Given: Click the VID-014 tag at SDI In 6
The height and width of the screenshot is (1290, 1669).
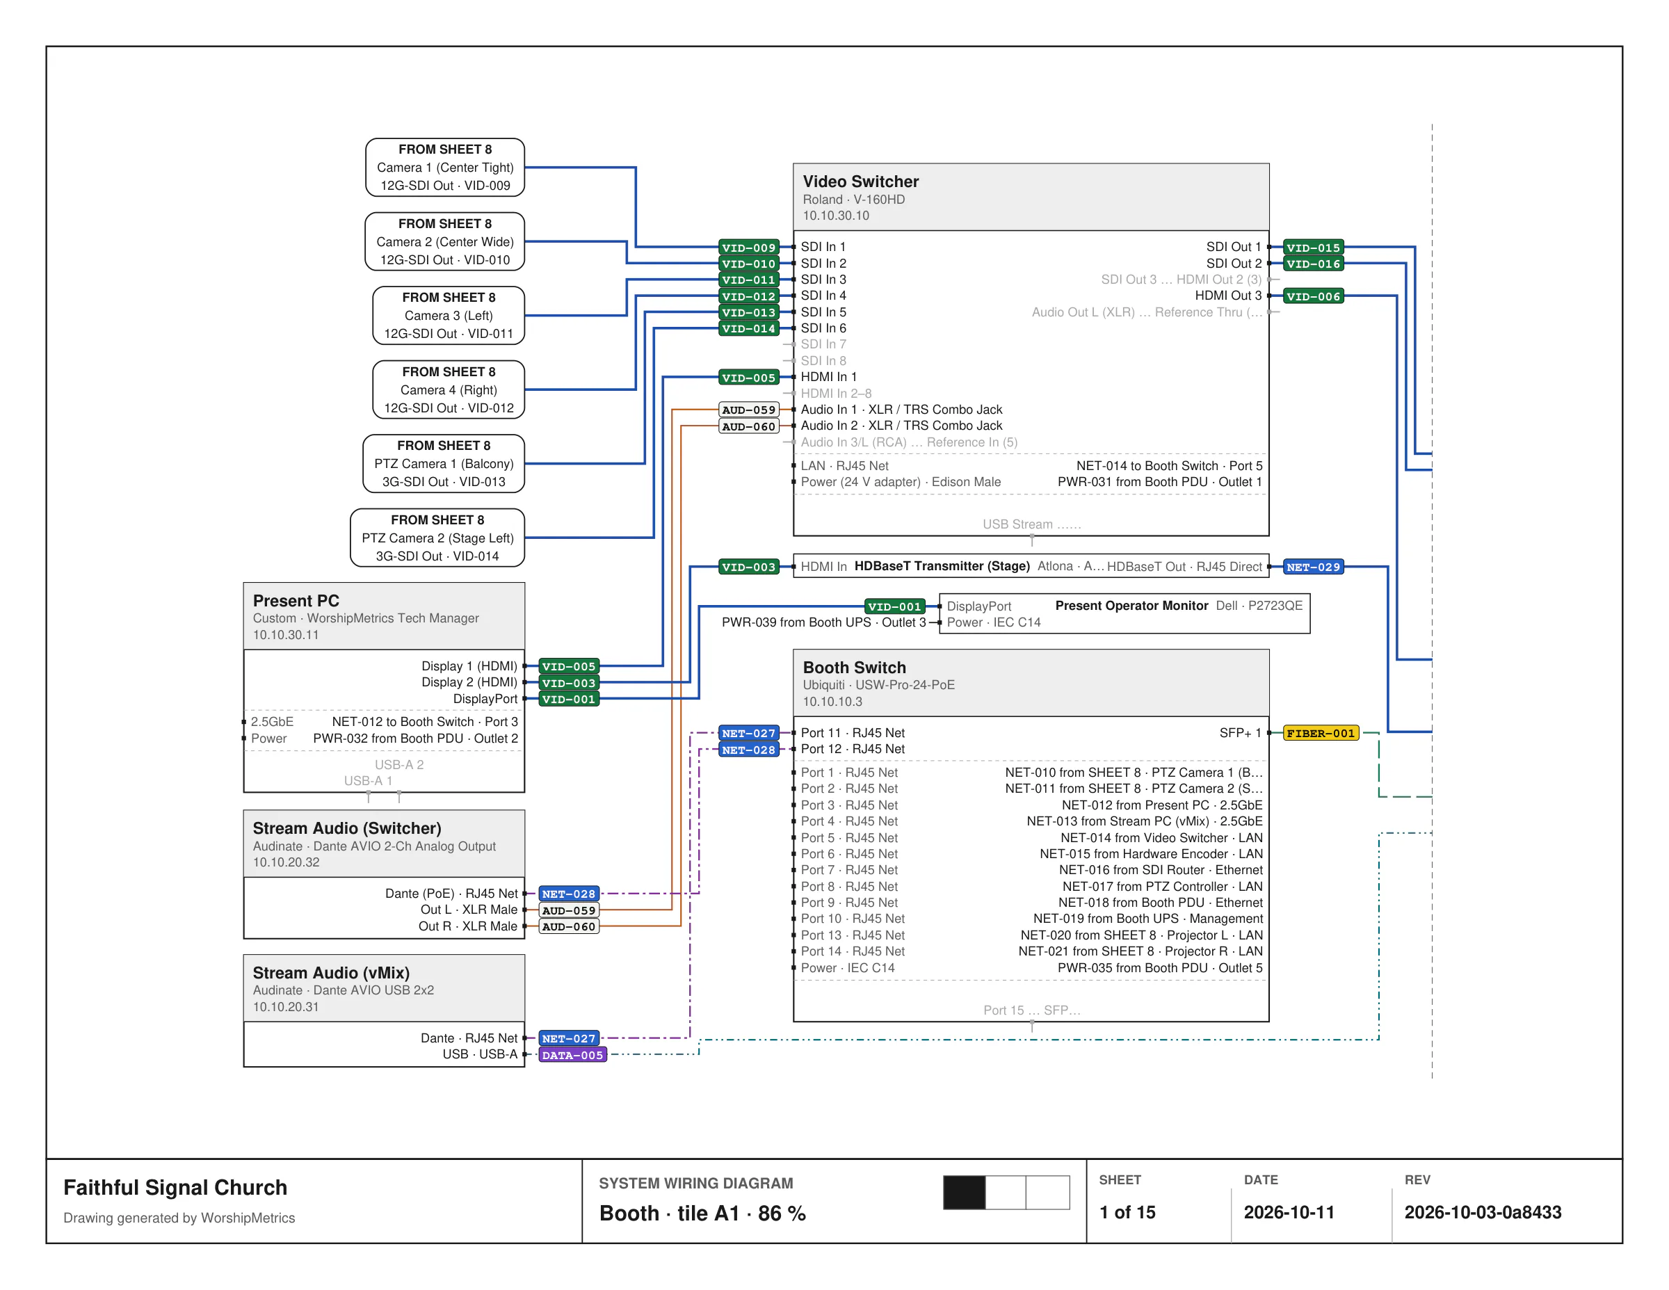Looking at the screenshot, I should point(749,329).
